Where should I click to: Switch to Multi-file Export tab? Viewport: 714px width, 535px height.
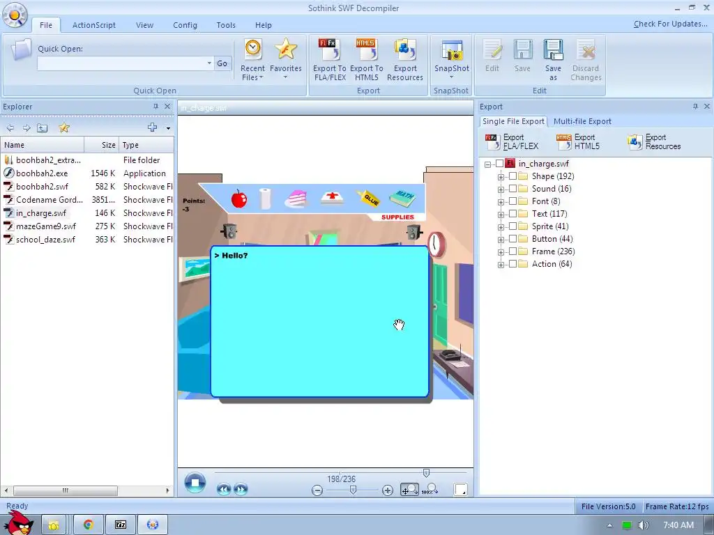(582, 121)
